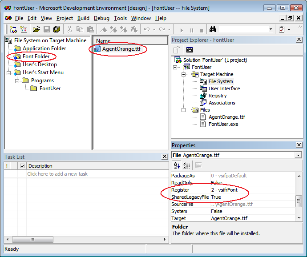307x257 pixels.
Task: Open the Help menu
Action: (x=161, y=18)
